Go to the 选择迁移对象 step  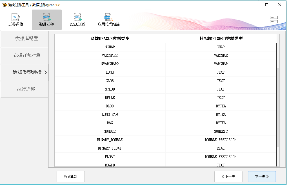click(25, 55)
